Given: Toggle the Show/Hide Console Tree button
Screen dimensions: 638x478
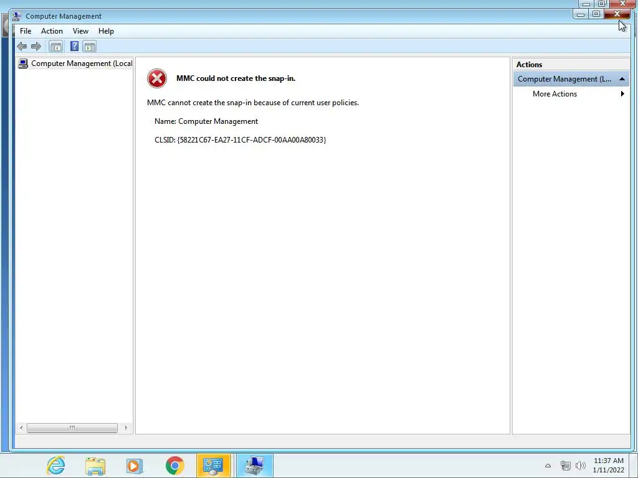Looking at the screenshot, I should point(55,46).
